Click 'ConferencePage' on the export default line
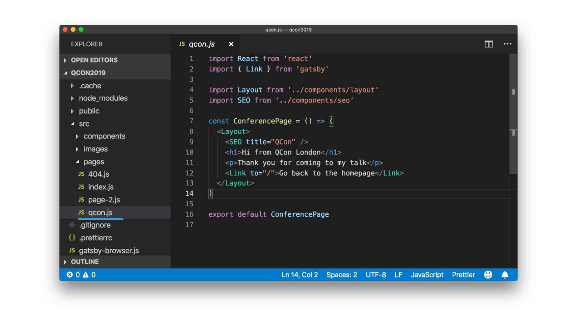The image size is (577, 325). click(300, 214)
